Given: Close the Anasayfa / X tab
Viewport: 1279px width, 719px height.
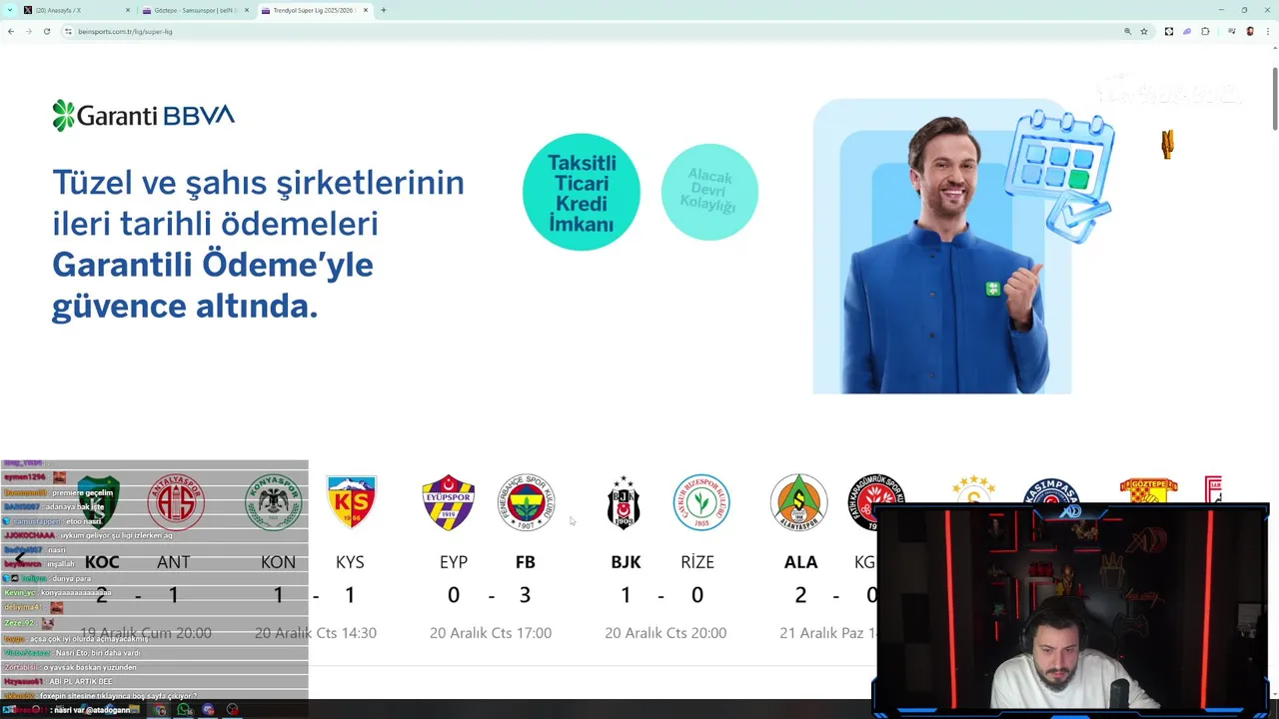Looking at the screenshot, I should click(x=128, y=10).
